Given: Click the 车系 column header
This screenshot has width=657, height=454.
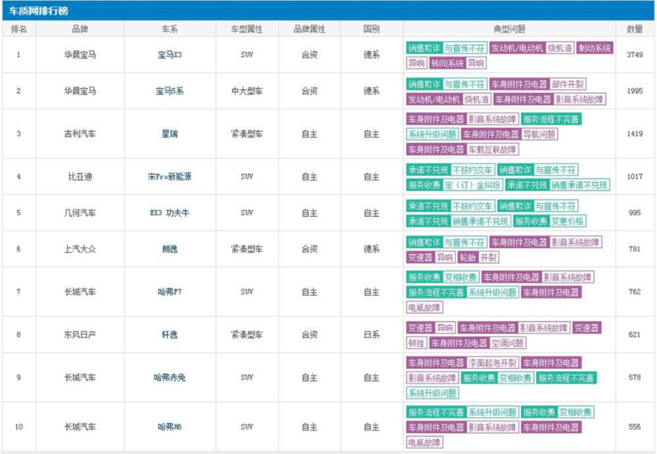Looking at the screenshot, I should click(170, 29).
